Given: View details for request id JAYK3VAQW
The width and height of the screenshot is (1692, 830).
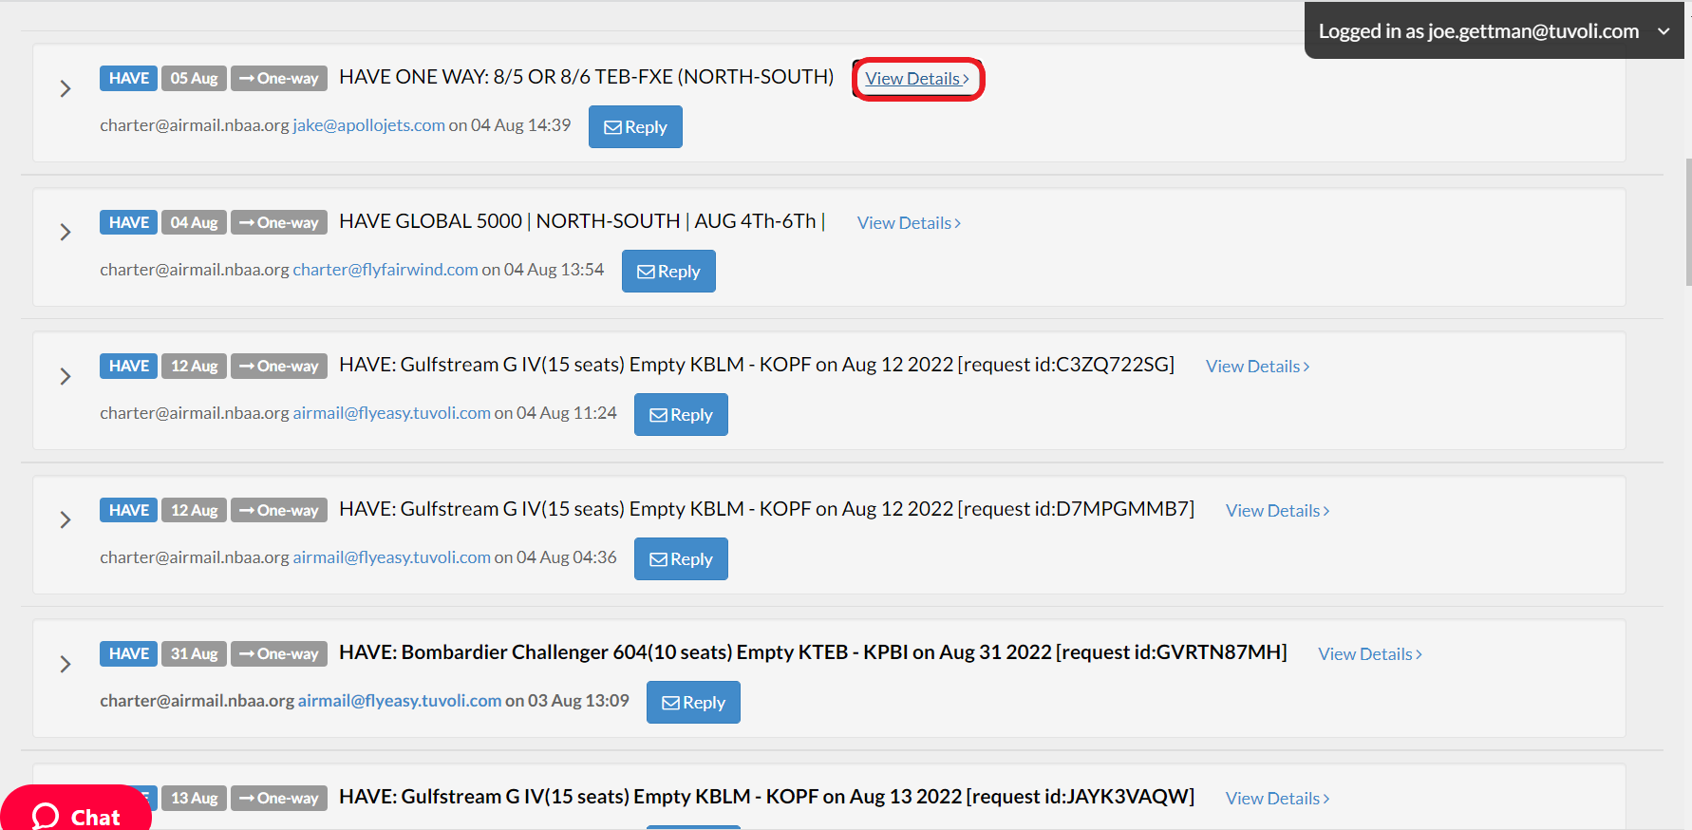Looking at the screenshot, I should click(1277, 799).
